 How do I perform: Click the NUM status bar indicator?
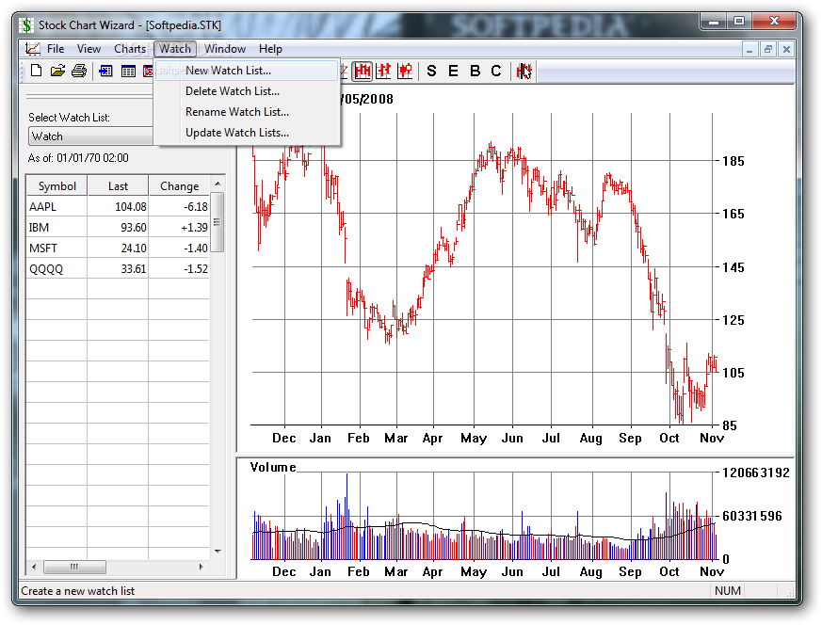[728, 591]
